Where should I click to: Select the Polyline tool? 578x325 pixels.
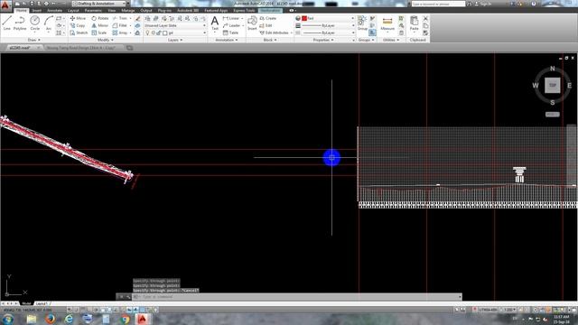pos(20,23)
